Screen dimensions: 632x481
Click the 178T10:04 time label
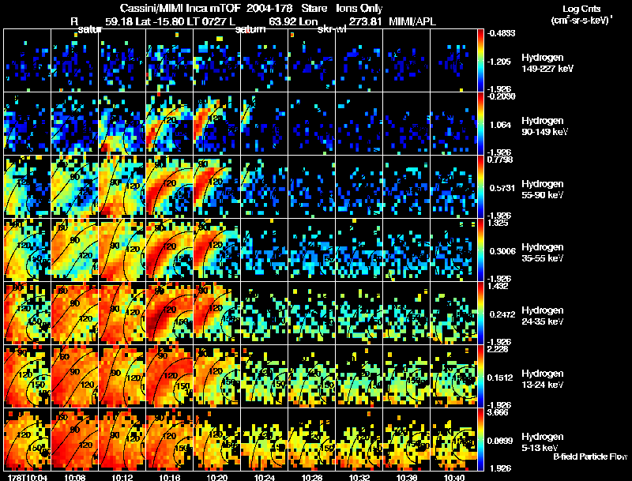tap(28, 477)
